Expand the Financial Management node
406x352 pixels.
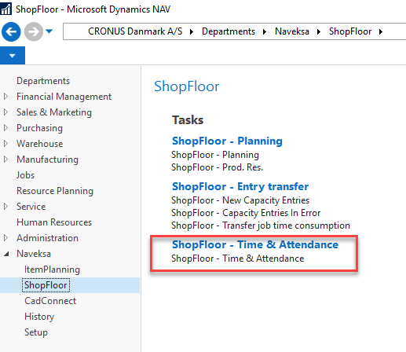[5, 97]
